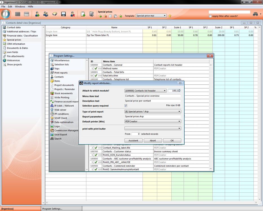Select Print reports in Program Settings list
263x211 pixels.
[x=61, y=73]
